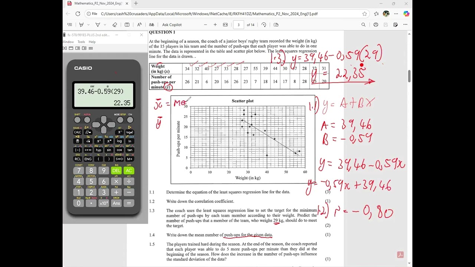Click the square root key on calculator
The width and height of the screenshot is (475, 267).
tap(88, 141)
